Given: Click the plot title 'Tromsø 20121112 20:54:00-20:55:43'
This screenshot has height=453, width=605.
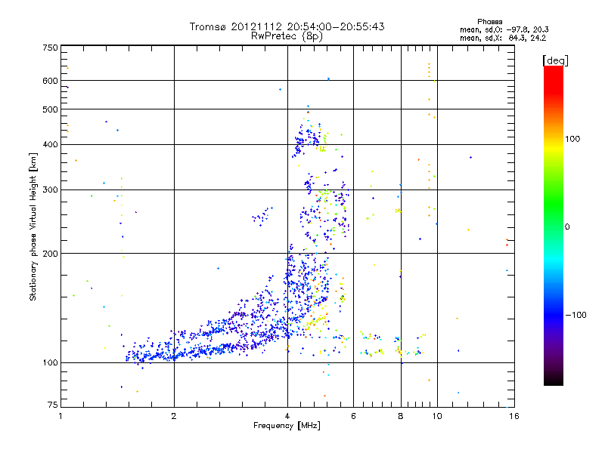Looking at the screenshot, I should pos(287,26).
